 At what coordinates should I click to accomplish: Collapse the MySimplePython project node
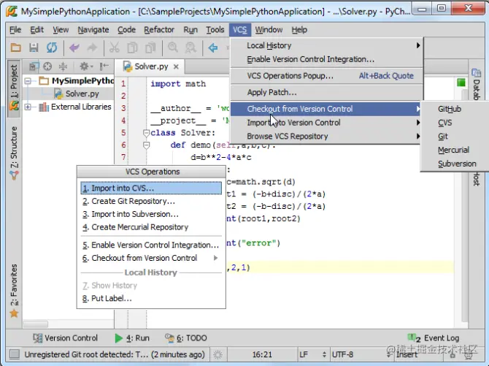point(28,81)
